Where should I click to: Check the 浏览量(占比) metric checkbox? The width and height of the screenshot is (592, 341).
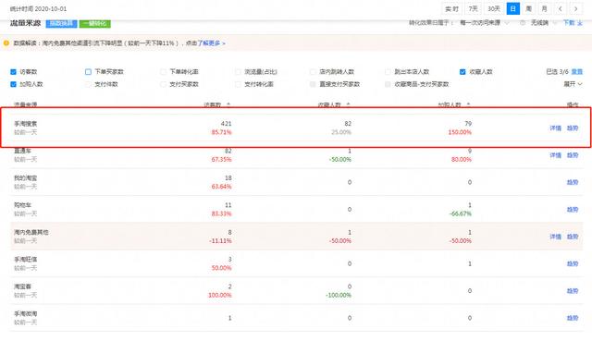238,72
